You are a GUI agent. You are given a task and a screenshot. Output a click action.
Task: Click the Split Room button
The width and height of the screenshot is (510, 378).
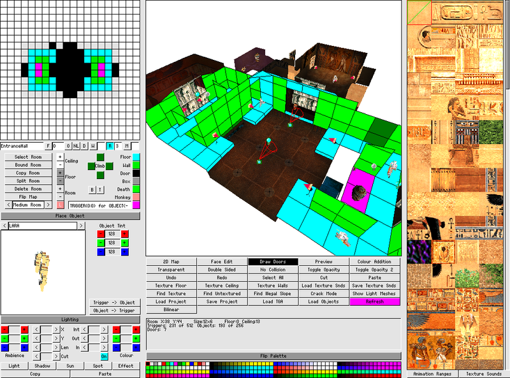coord(28,181)
